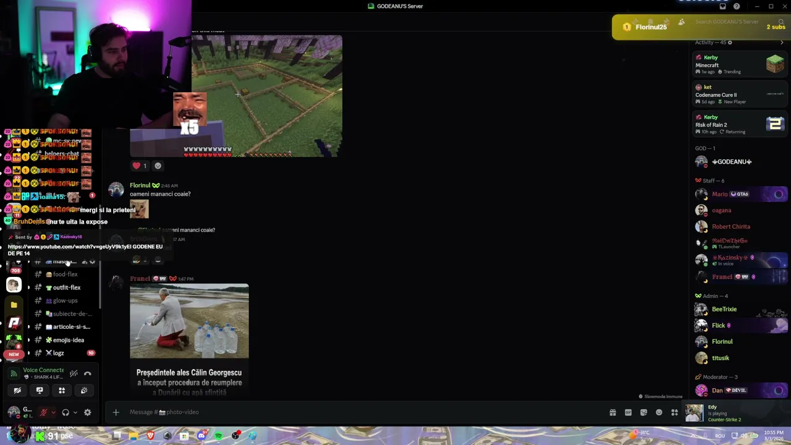This screenshot has width=791, height=445.
Task: Select member Dan in Moderator list
Action: coord(740,391)
